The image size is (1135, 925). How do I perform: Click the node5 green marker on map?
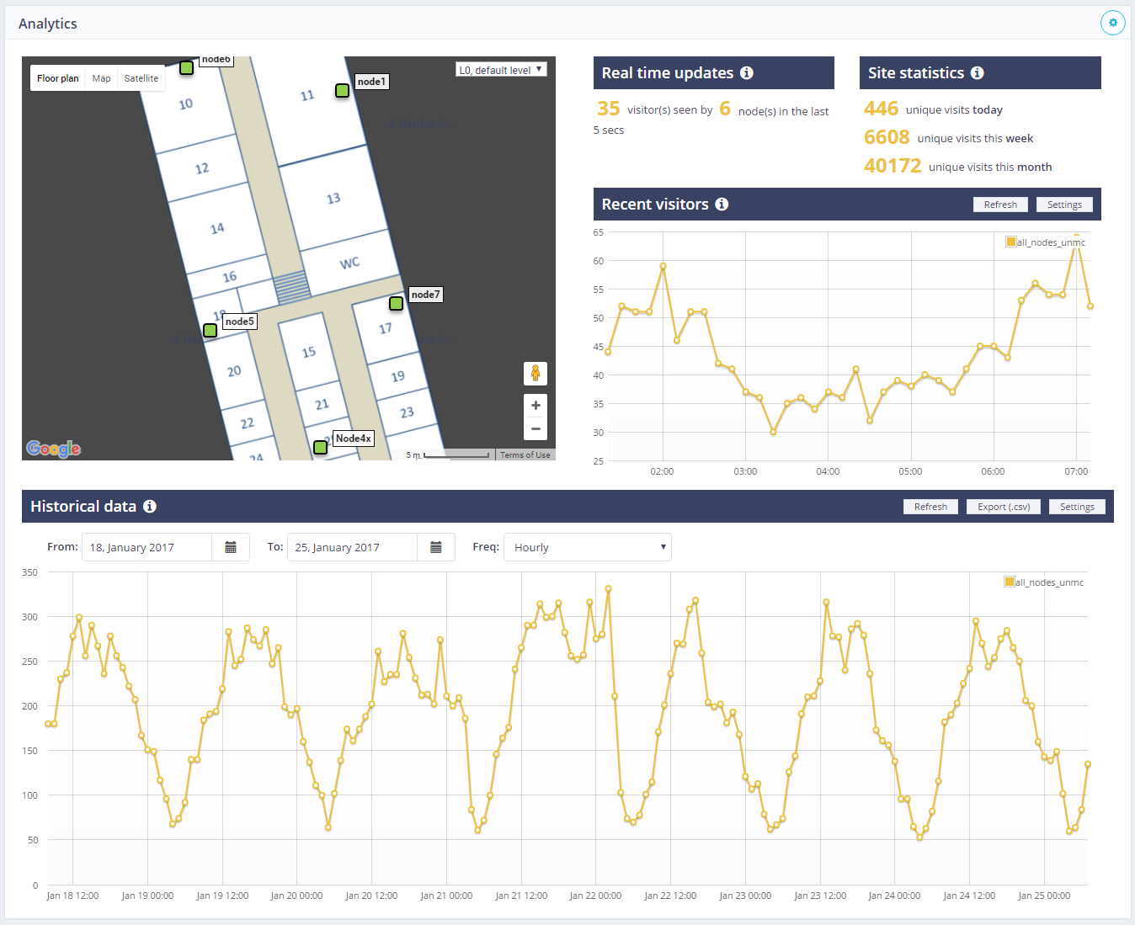(x=210, y=330)
